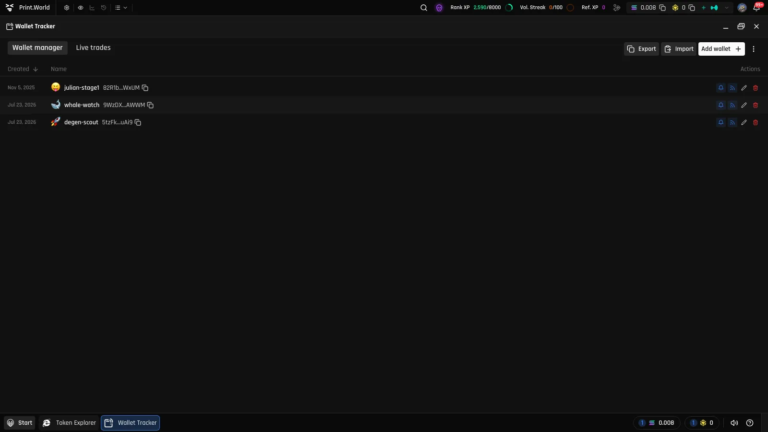Click the Import button
This screenshot has height=432, width=768.
(679, 49)
